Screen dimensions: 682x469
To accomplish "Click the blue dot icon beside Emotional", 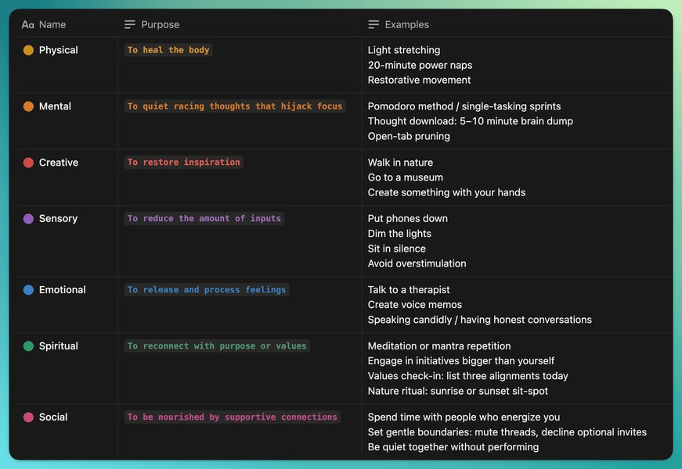I will click(29, 290).
